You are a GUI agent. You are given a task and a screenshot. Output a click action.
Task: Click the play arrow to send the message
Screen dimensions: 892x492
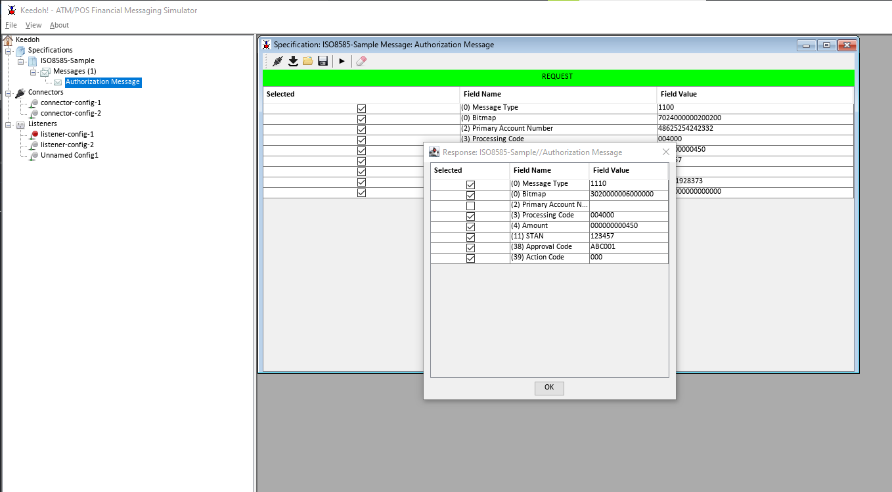342,61
